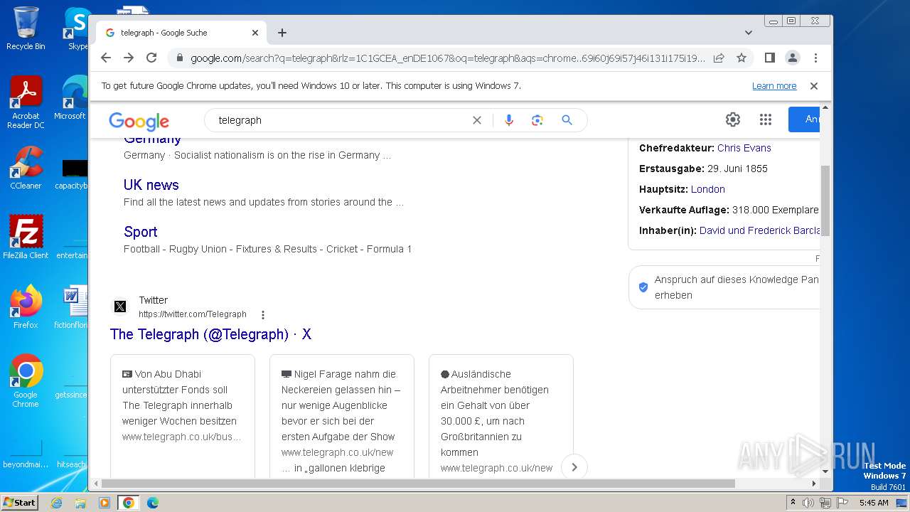The height and width of the screenshot is (512, 910).
Task: Open the Recycle Bin on the desktop
Action: pos(26,28)
